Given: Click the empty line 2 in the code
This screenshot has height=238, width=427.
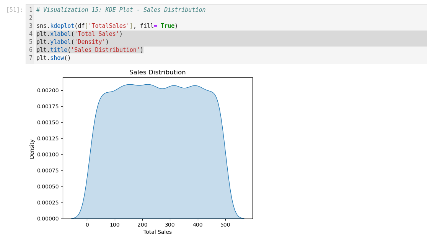Looking at the screenshot, I should (x=153, y=18).
